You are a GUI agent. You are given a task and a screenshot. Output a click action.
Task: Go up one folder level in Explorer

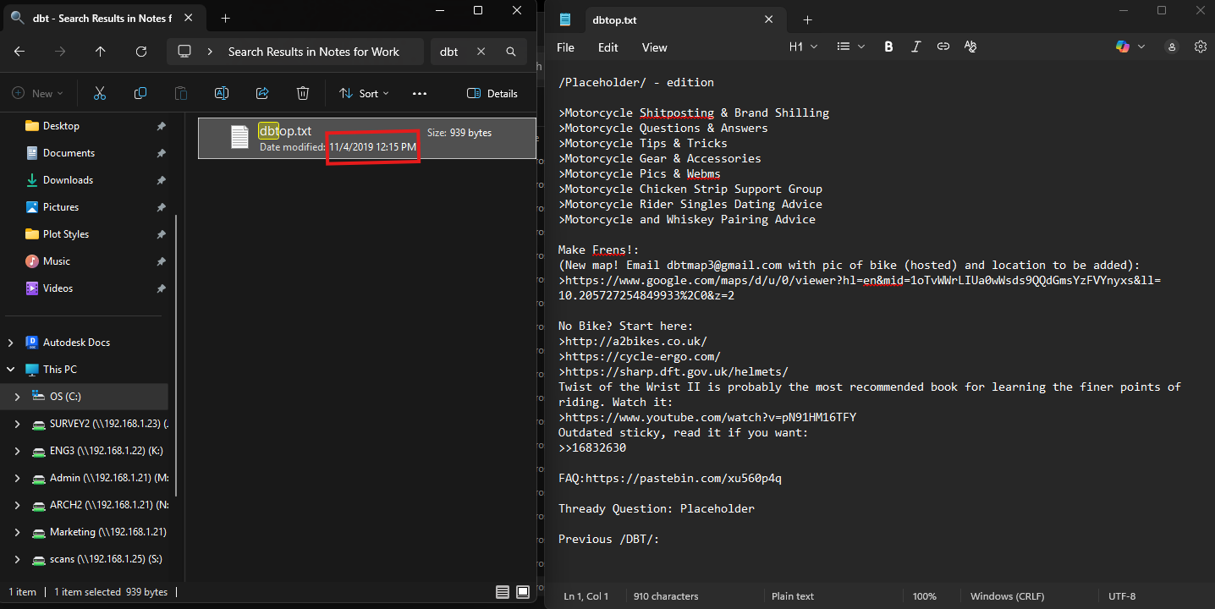pos(101,52)
